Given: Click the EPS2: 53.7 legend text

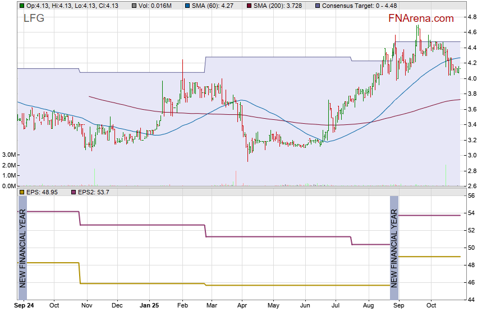Looking at the screenshot, I should (x=94, y=192).
